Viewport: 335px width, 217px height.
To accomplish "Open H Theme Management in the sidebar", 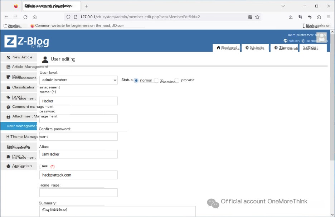I will coord(19,137).
